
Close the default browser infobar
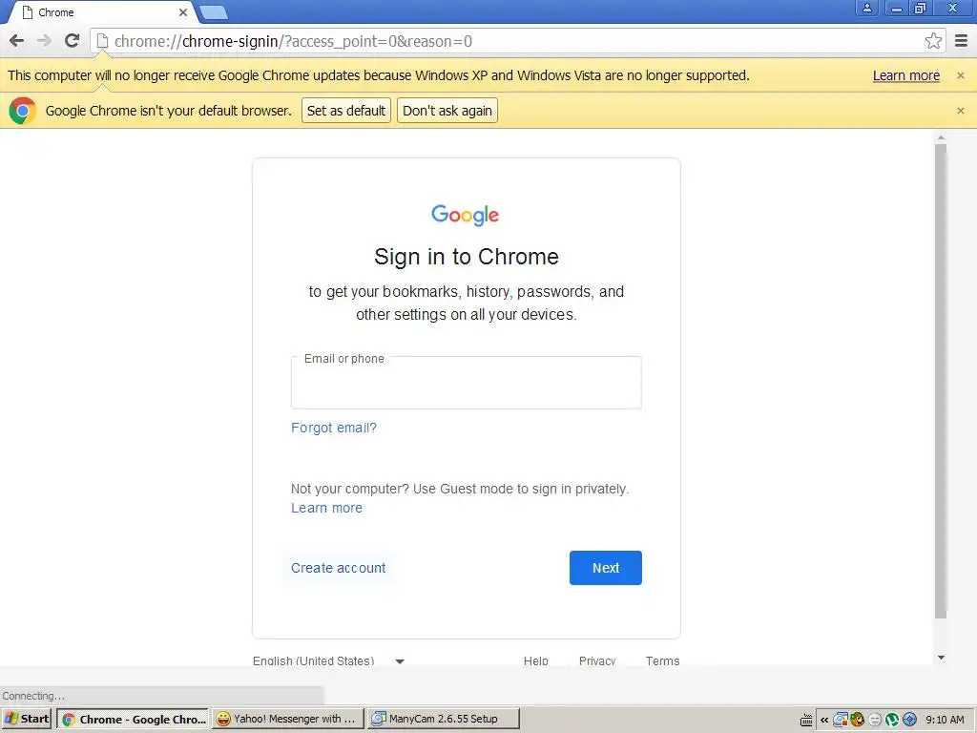point(960,111)
